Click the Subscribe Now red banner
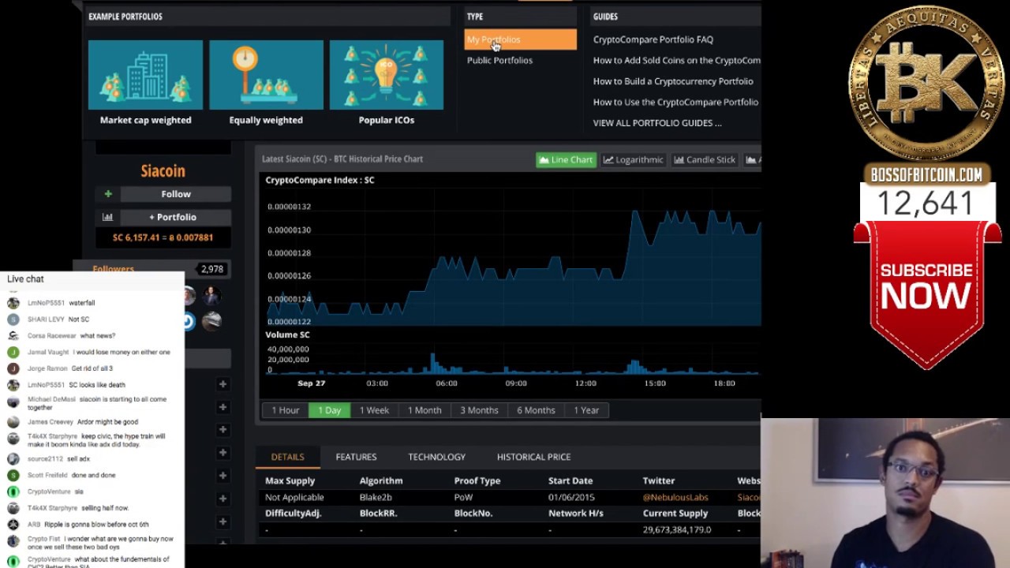 (x=927, y=293)
